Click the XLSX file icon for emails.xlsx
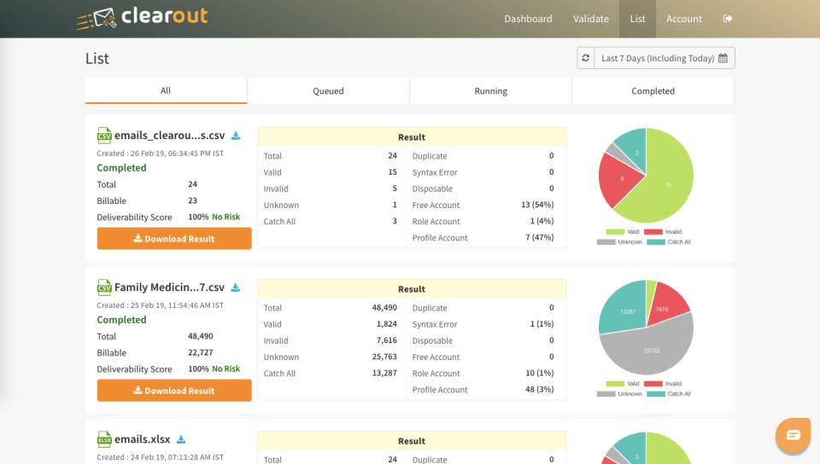Viewport: 820px width, 464px height. click(x=104, y=439)
